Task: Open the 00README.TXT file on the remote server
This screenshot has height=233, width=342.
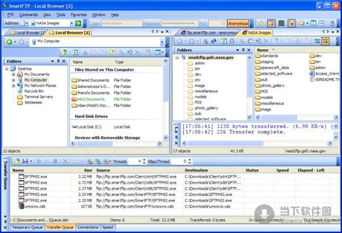Action: point(327,79)
